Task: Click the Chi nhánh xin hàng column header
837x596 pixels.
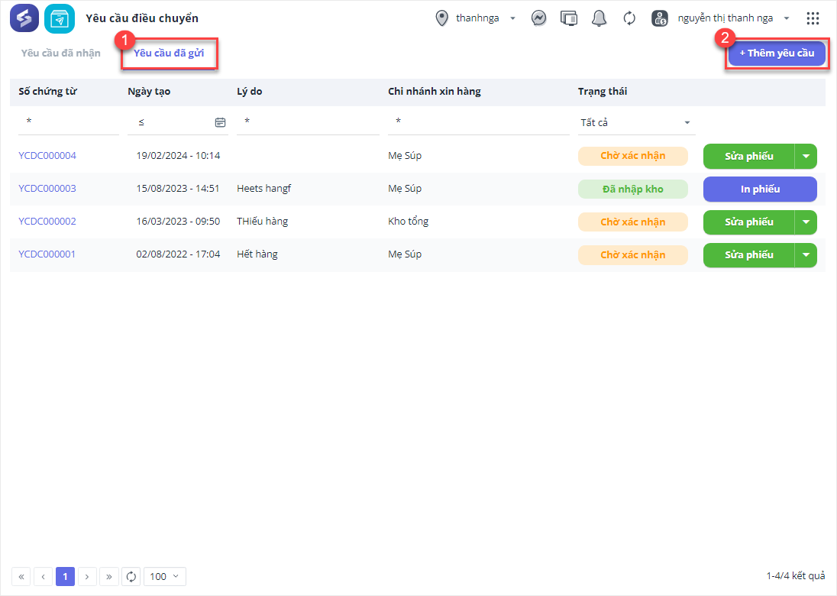Action: click(x=435, y=92)
